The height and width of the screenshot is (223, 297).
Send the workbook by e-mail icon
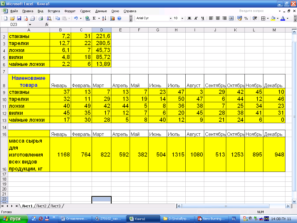tap(32, 18)
